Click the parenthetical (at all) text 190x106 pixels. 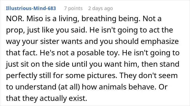[x=69, y=87]
